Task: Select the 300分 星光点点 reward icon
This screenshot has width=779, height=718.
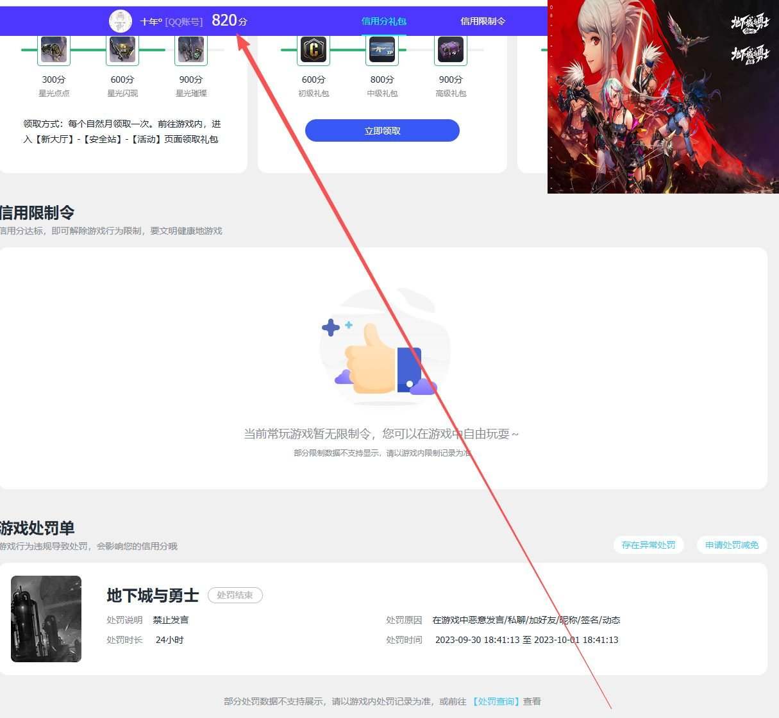Action: 54,49
